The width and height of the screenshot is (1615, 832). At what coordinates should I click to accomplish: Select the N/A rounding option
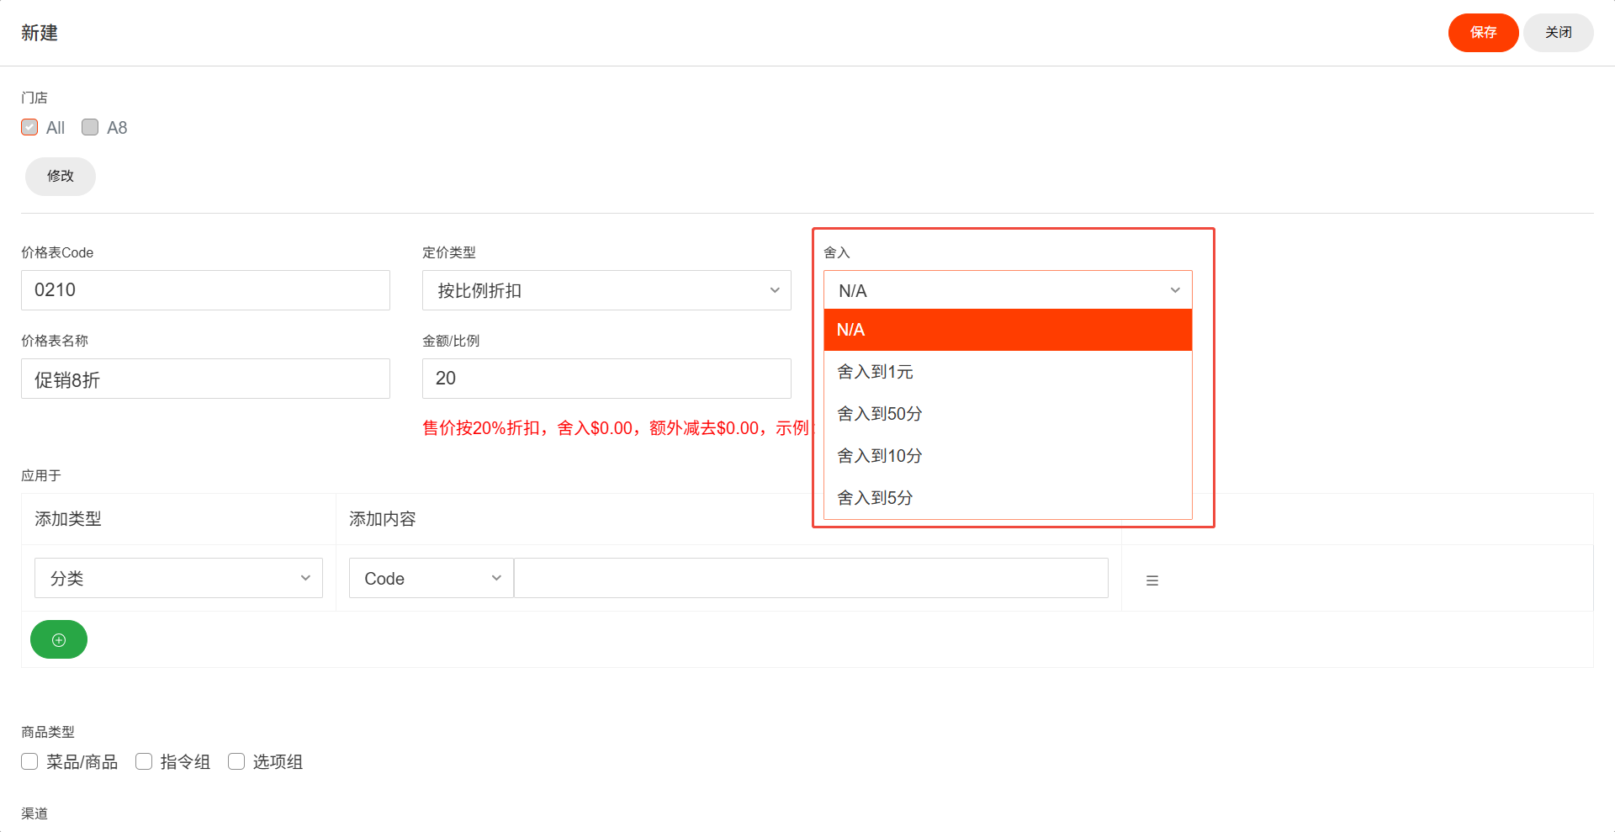[1008, 330]
